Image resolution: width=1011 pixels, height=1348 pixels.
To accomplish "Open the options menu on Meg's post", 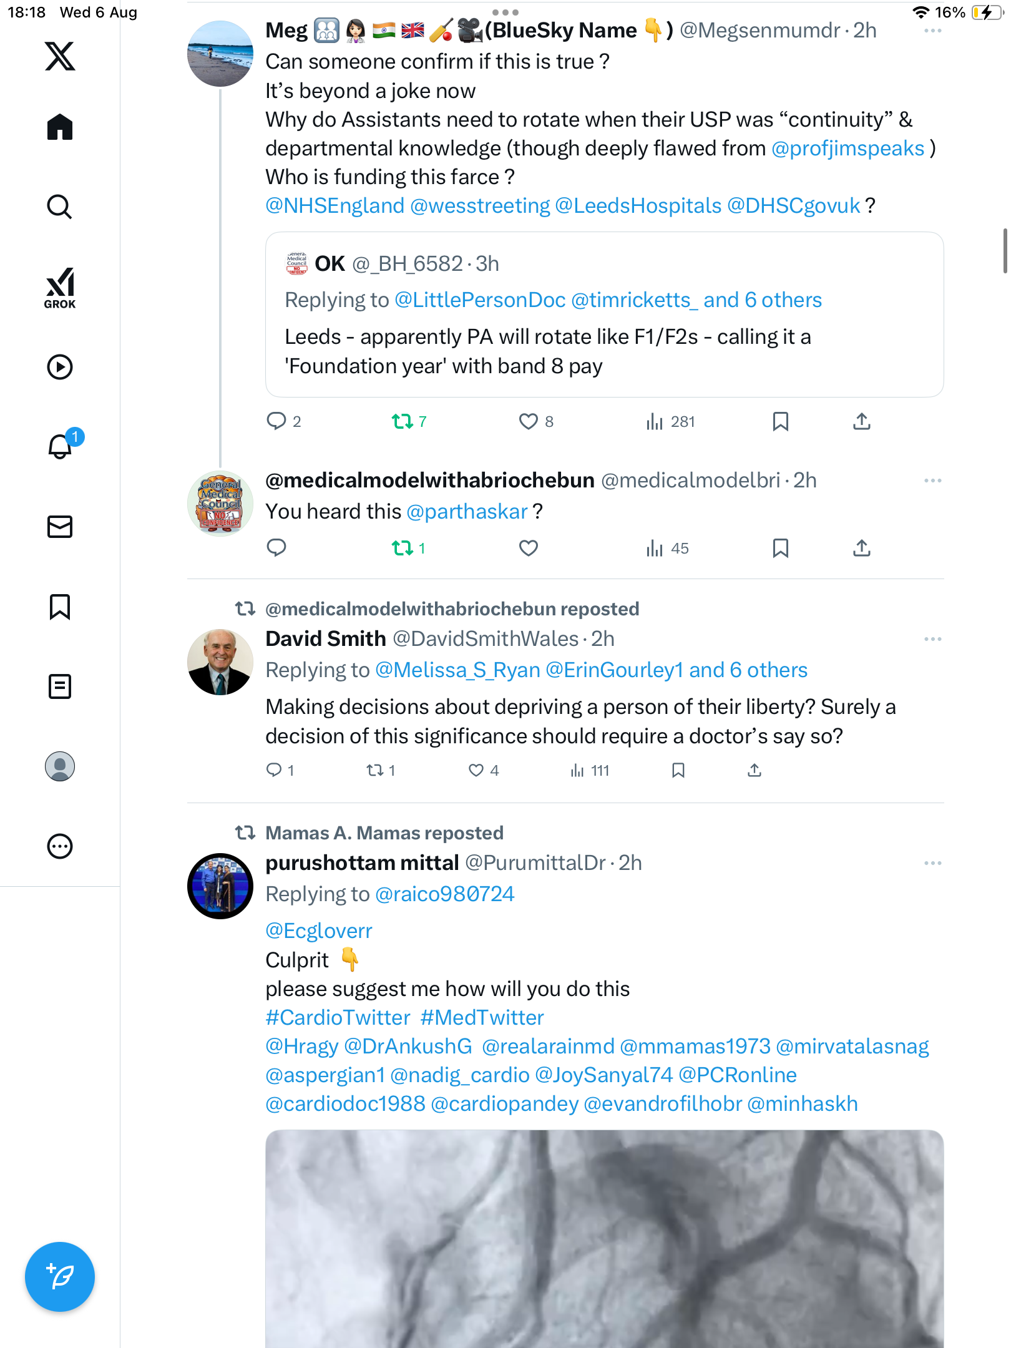I will tap(932, 31).
